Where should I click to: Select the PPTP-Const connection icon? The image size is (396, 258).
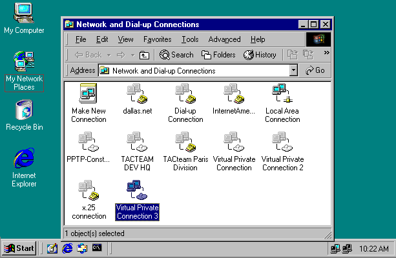tap(89, 143)
